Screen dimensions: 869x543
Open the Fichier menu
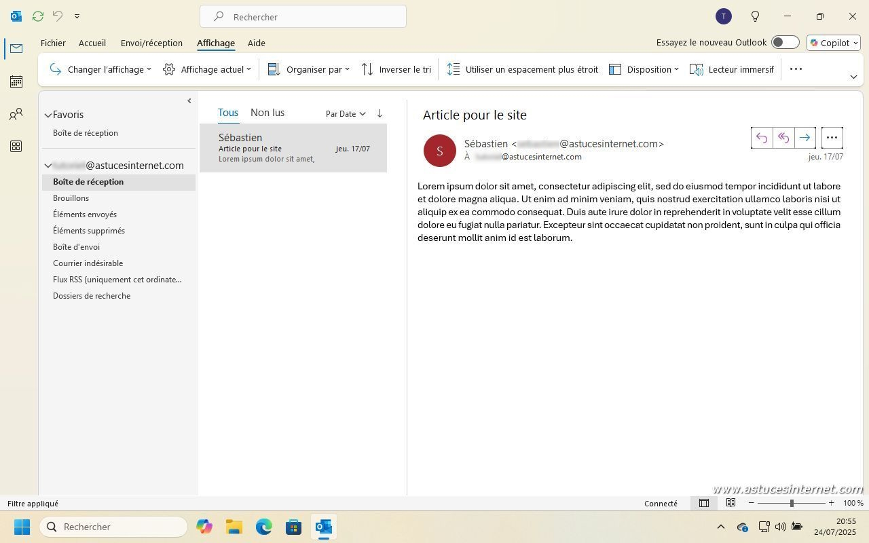[53, 43]
